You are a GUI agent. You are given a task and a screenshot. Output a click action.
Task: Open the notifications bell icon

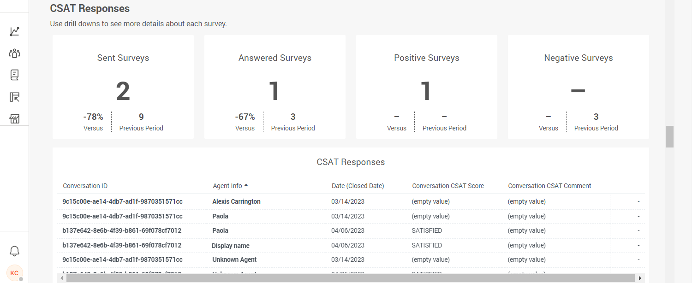[x=14, y=251]
